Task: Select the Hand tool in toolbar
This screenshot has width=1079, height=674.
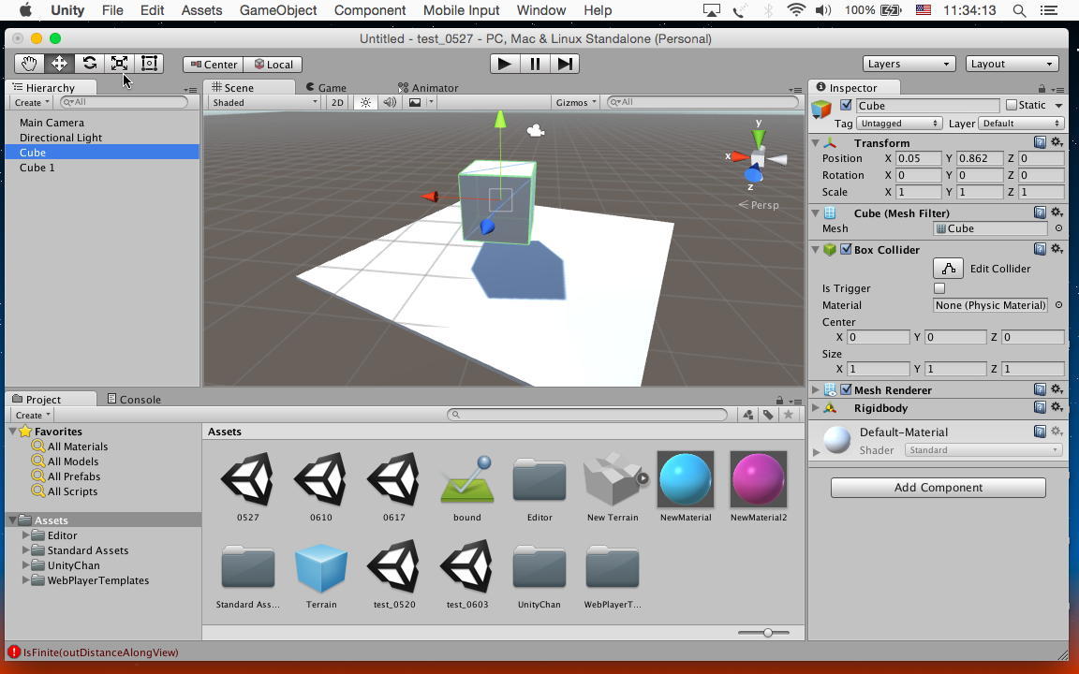Action: pyautogui.click(x=29, y=64)
